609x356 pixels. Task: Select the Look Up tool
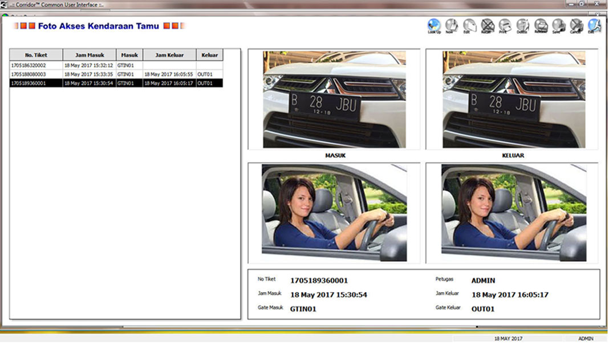(434, 26)
